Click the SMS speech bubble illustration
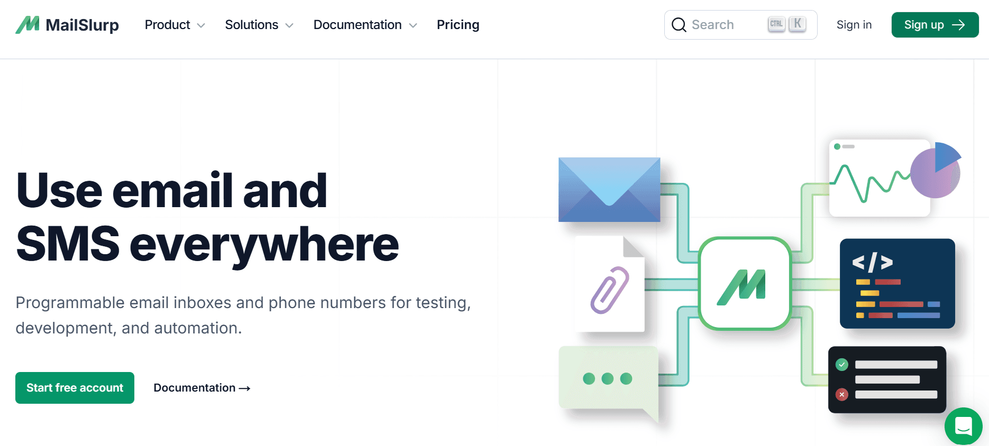Screen dimensions: 989x446 609,383
